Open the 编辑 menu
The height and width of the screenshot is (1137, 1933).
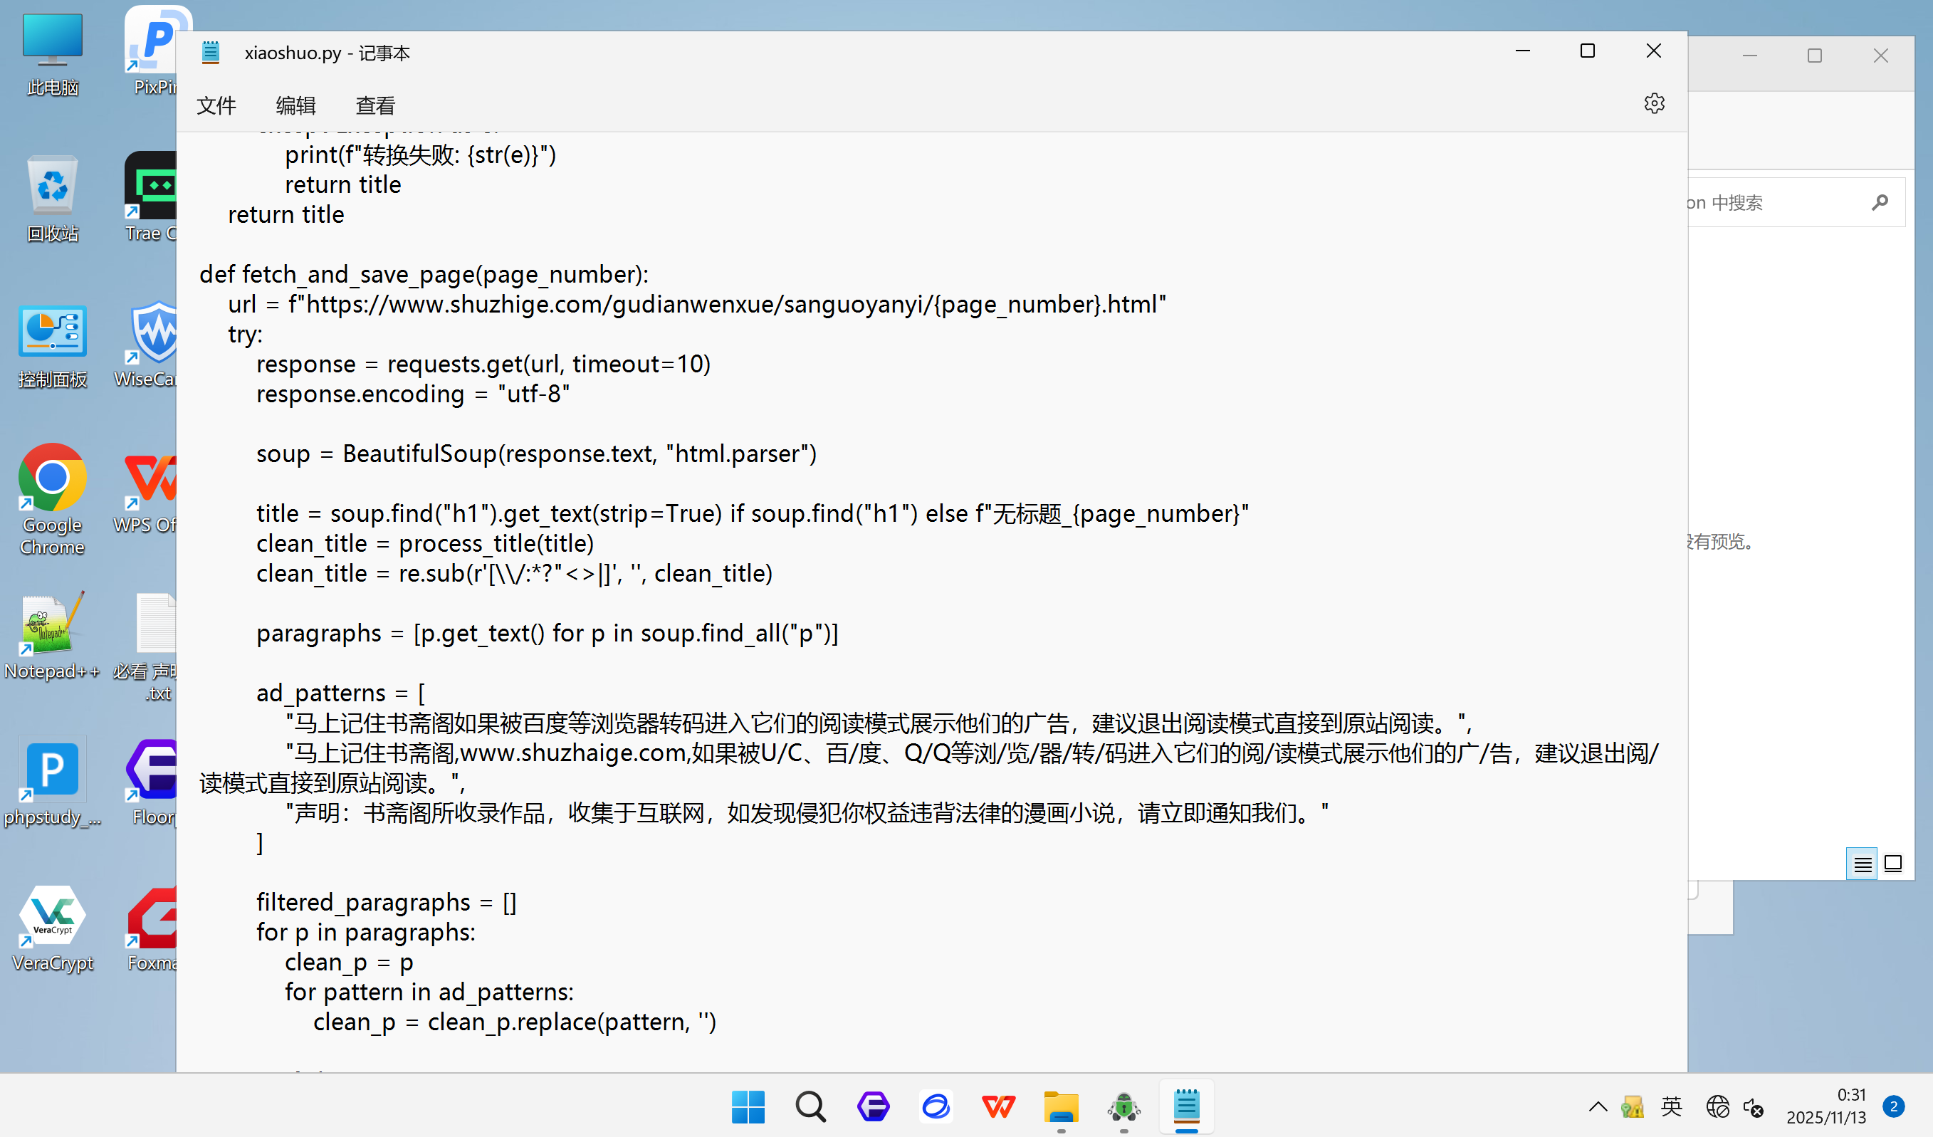point(295,105)
